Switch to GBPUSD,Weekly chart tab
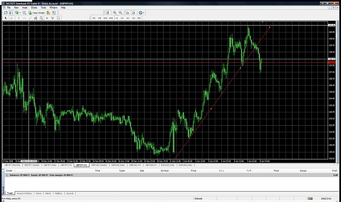Image resolution: width=341 pixels, height=202 pixels. pos(99,165)
